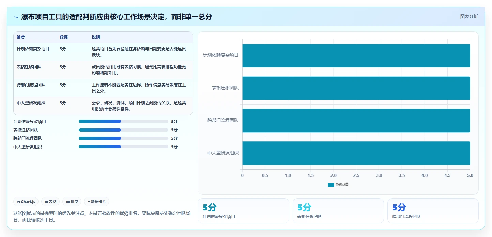Click the 图表分析 label in header
The height and width of the screenshot is (237, 492).
[x=469, y=17]
